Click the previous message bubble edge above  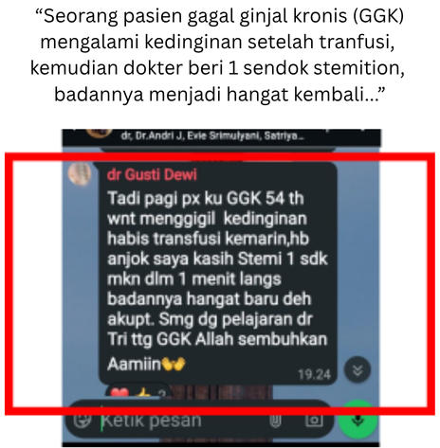[x=217, y=149]
